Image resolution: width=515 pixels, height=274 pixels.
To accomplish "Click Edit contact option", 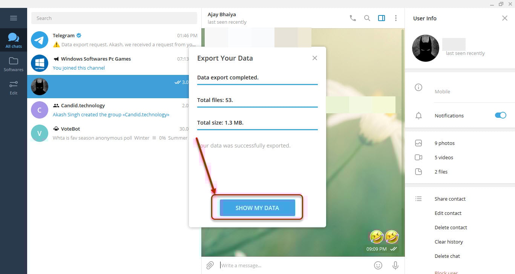I will click(x=448, y=213).
